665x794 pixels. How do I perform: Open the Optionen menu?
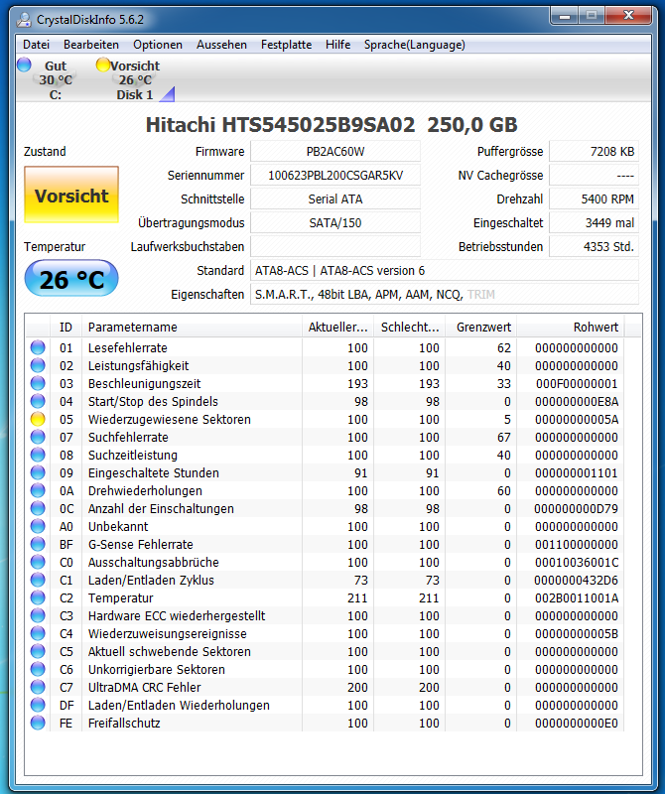(158, 45)
